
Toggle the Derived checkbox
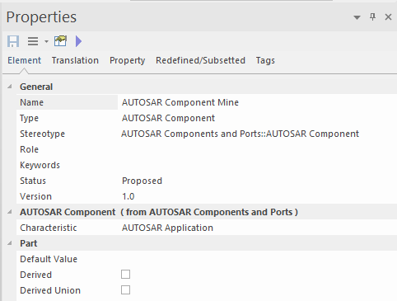(125, 275)
